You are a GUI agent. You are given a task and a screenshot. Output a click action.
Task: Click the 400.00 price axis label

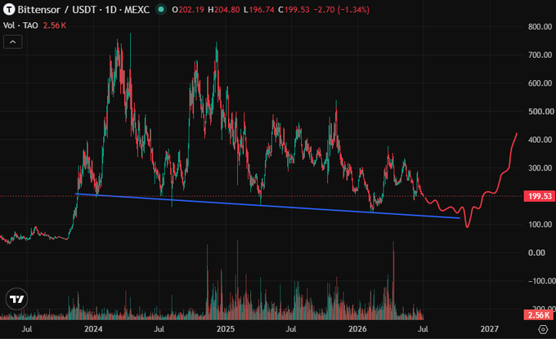tap(540, 140)
